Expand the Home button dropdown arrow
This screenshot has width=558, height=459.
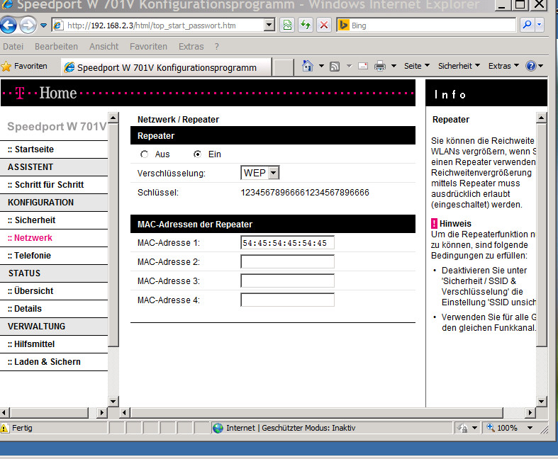pos(321,66)
